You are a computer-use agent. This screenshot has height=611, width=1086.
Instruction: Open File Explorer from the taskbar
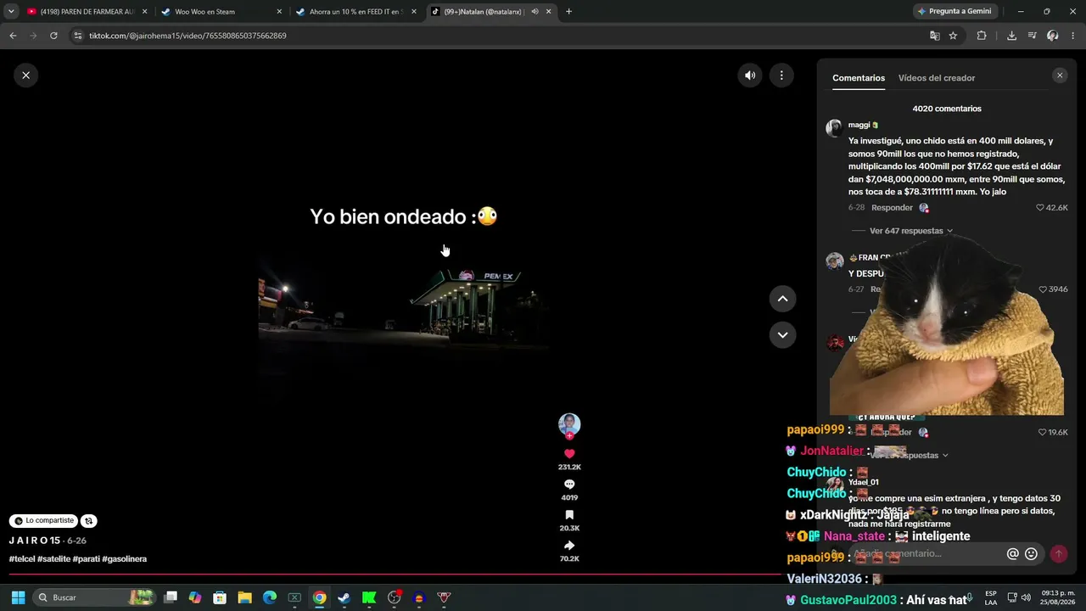click(244, 597)
